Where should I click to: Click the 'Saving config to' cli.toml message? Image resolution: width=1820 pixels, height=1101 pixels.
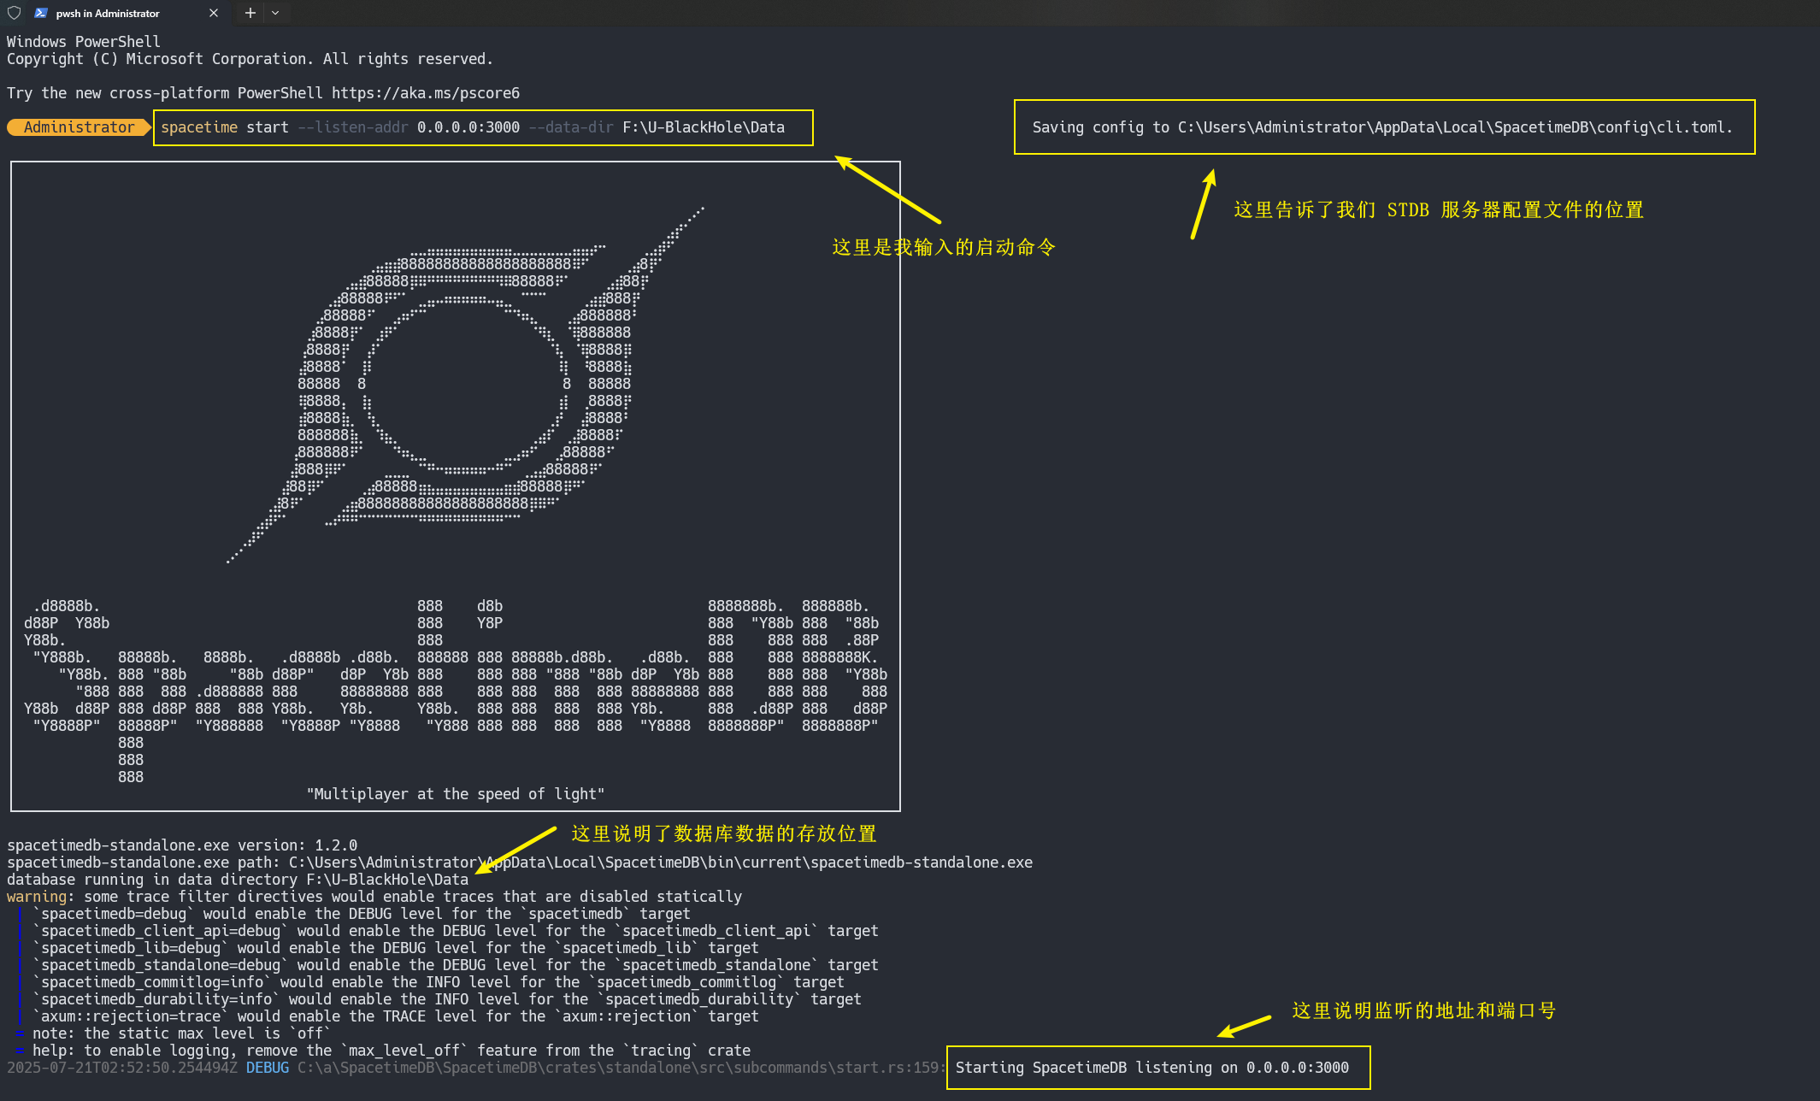point(1381,127)
